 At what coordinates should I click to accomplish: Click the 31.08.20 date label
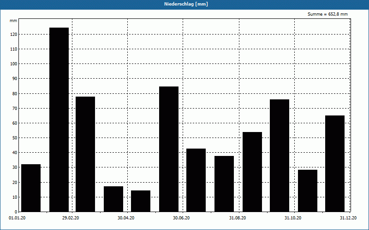[238, 218]
